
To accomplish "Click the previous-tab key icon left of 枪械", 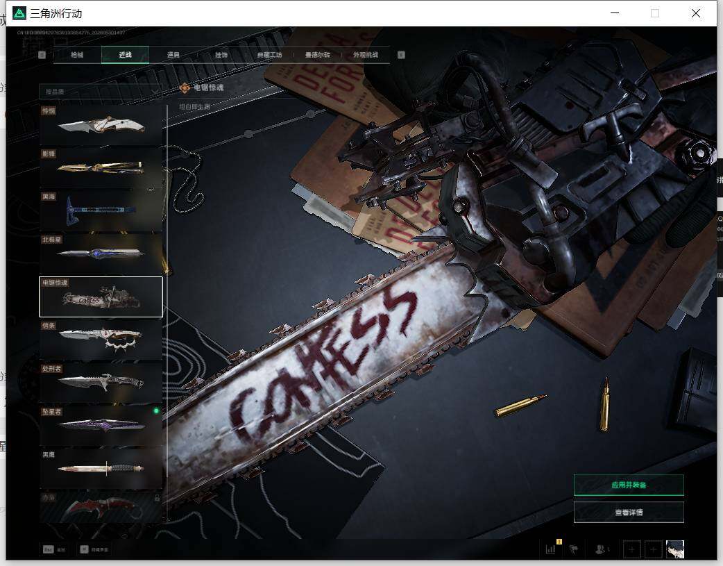I will tap(42, 55).
